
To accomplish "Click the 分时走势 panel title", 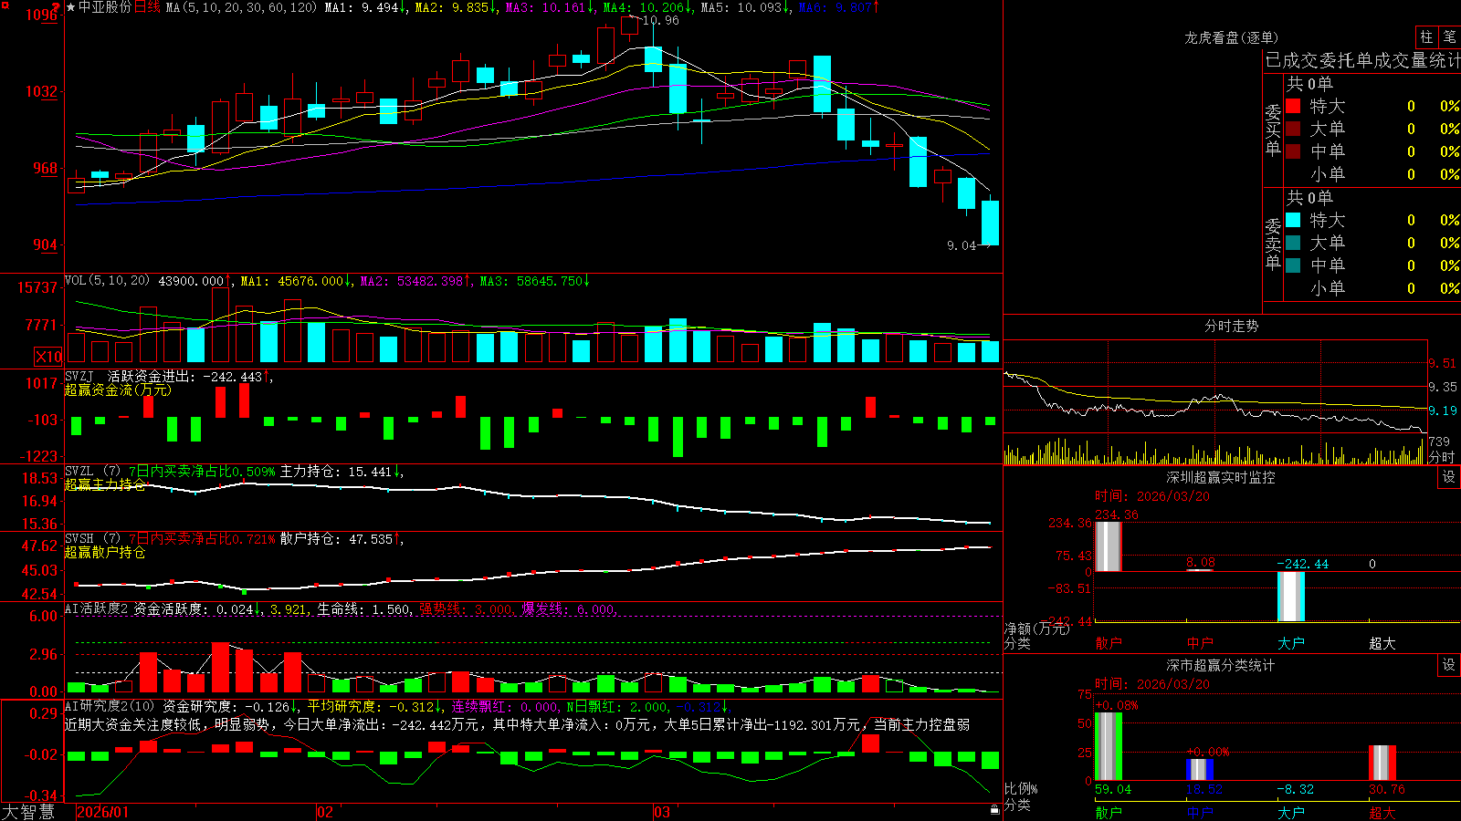I will click(x=1231, y=326).
